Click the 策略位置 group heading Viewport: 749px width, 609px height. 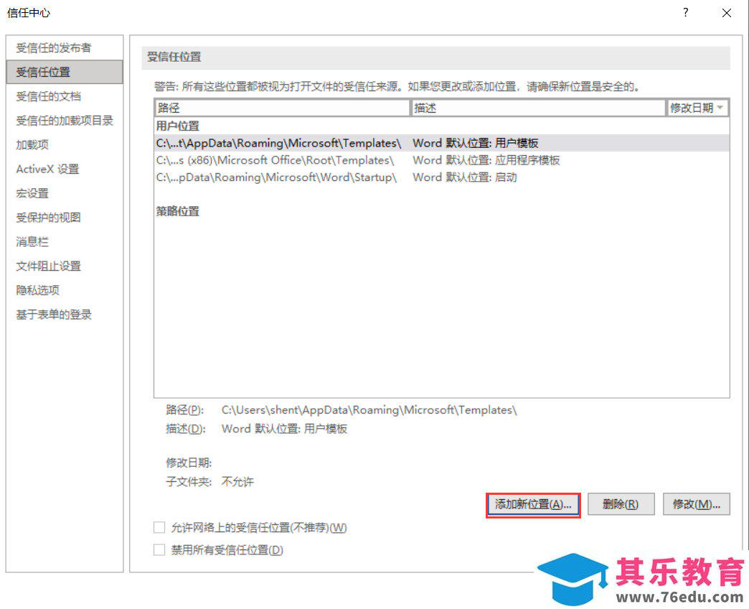[x=177, y=211]
